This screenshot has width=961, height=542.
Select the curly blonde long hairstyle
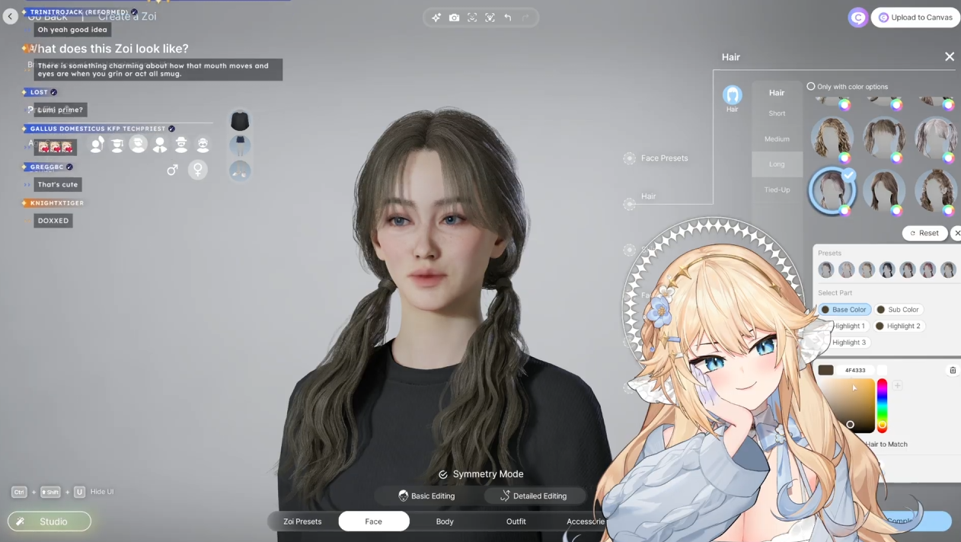(x=832, y=138)
